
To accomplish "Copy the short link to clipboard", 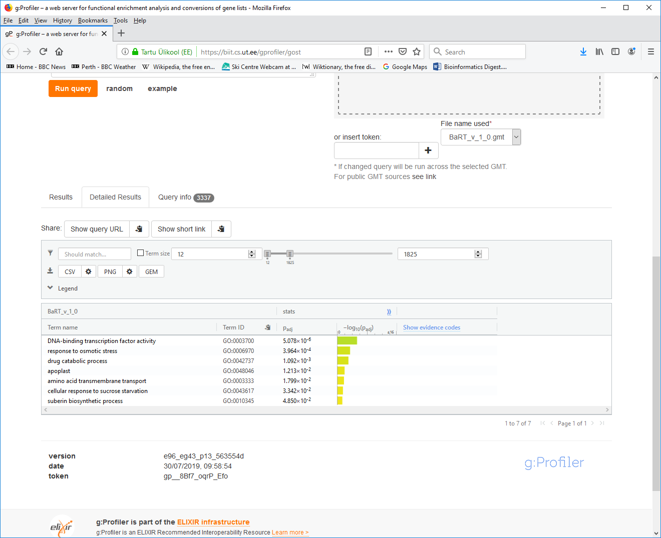I will pyautogui.click(x=221, y=229).
